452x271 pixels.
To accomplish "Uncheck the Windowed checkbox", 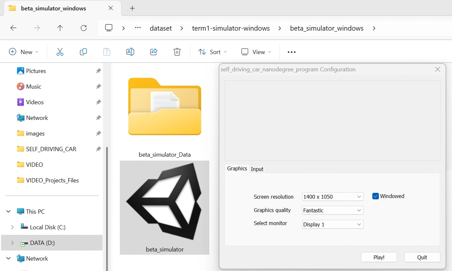I will pos(376,196).
